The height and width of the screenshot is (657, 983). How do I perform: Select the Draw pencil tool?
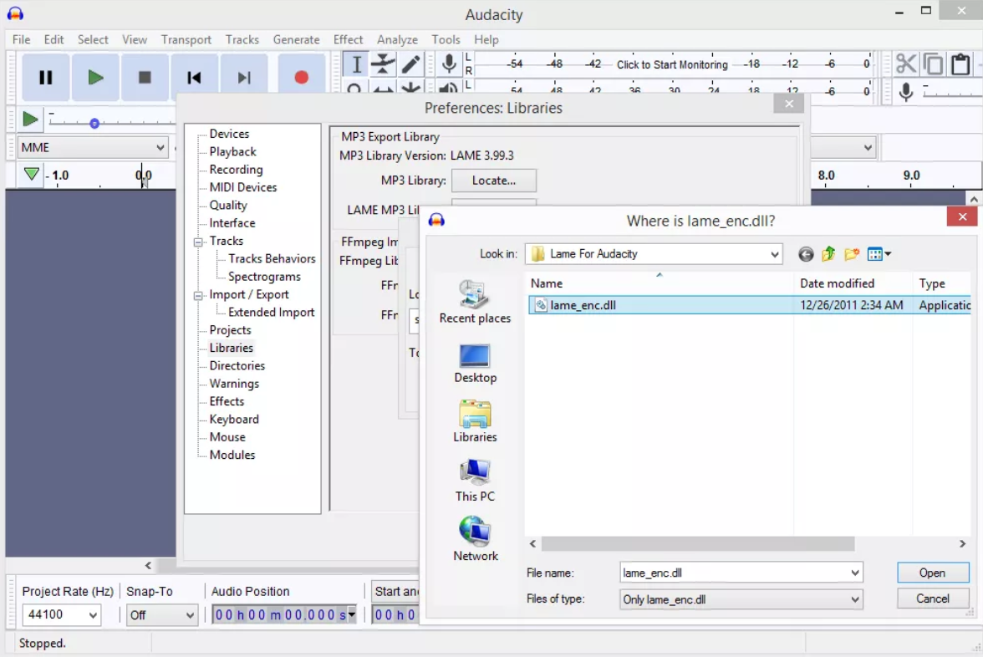click(x=410, y=64)
